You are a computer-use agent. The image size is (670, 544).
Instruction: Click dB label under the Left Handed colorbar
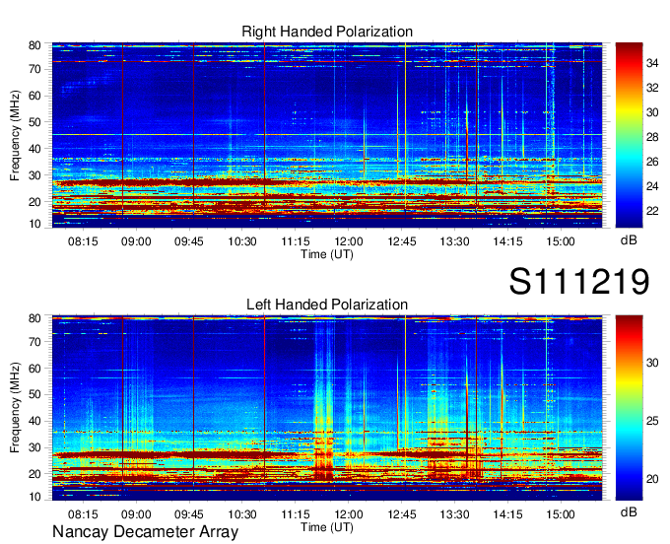click(629, 511)
